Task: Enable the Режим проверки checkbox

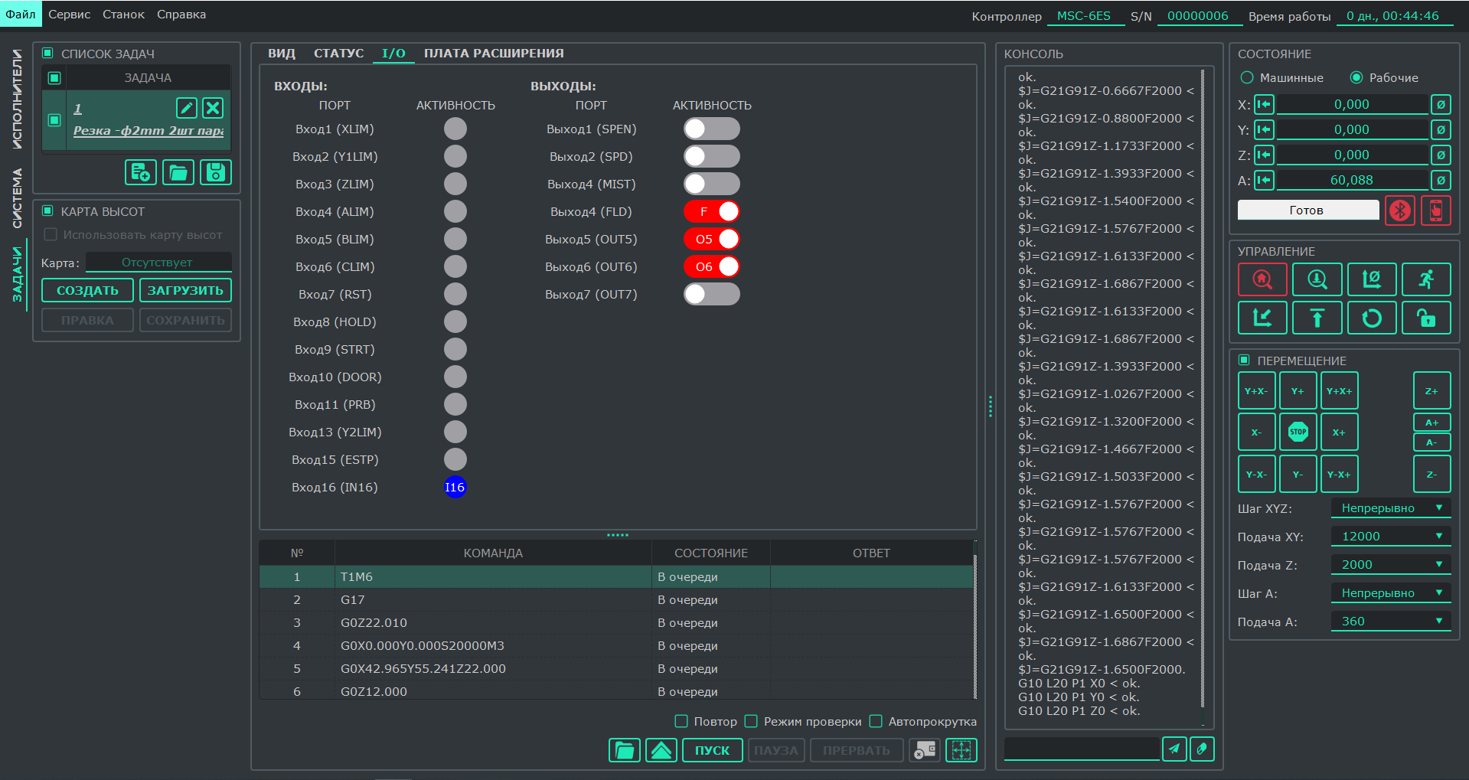Action: [x=751, y=721]
